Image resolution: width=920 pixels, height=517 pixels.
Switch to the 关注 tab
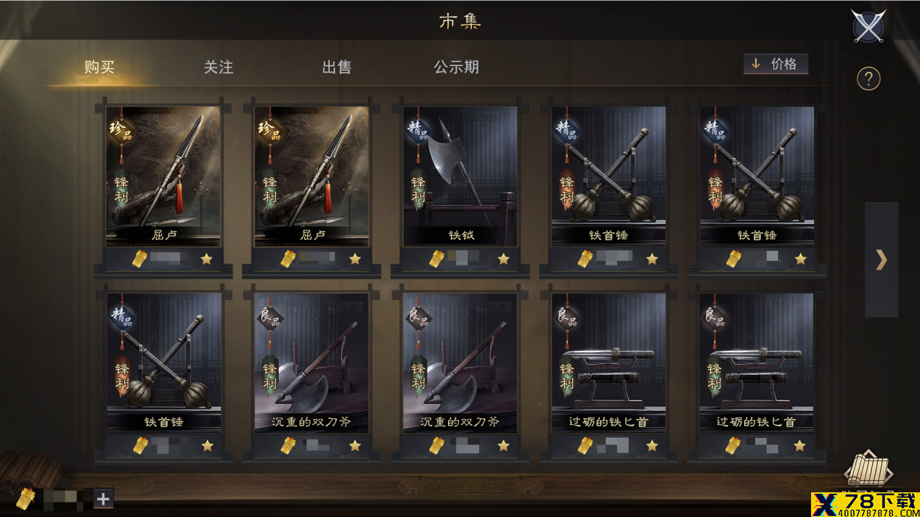218,67
